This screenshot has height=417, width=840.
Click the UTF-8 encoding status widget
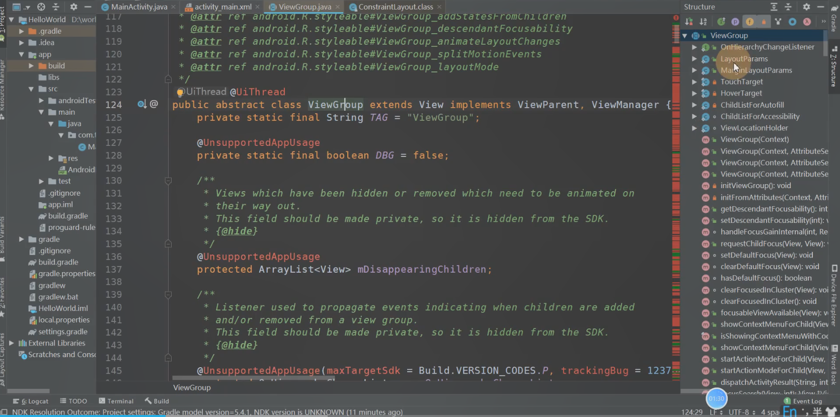coord(742,412)
